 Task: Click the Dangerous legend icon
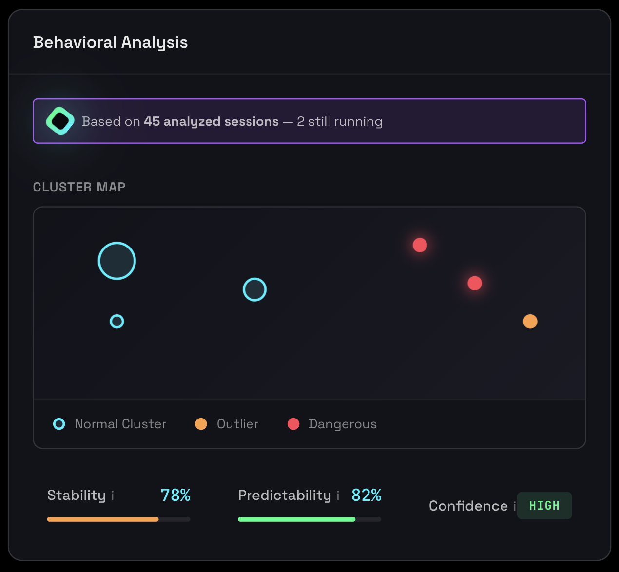tap(293, 424)
